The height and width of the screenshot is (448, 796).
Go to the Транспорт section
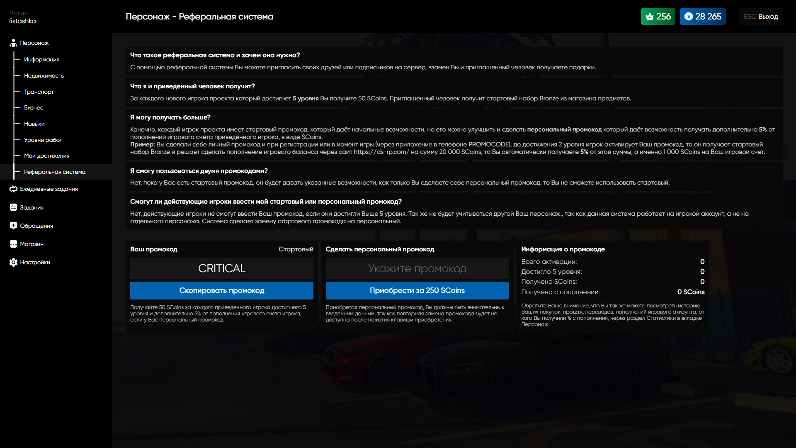tap(39, 92)
